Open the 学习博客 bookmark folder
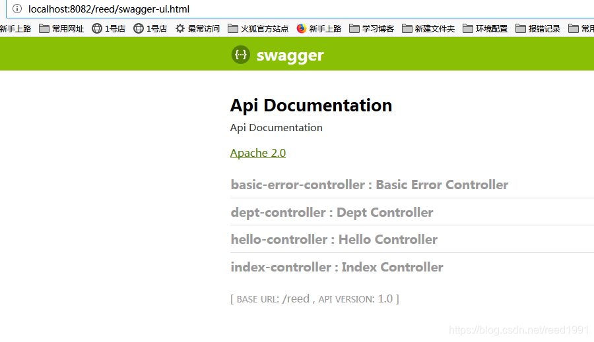Viewport: 594px width, 342px height. click(372, 29)
